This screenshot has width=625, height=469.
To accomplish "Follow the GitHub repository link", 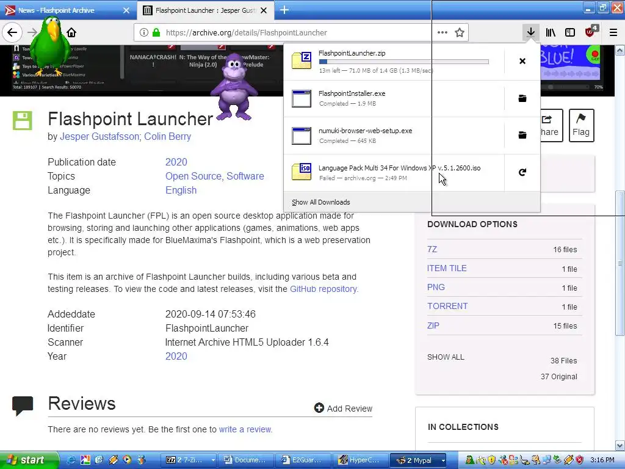I will (x=323, y=289).
